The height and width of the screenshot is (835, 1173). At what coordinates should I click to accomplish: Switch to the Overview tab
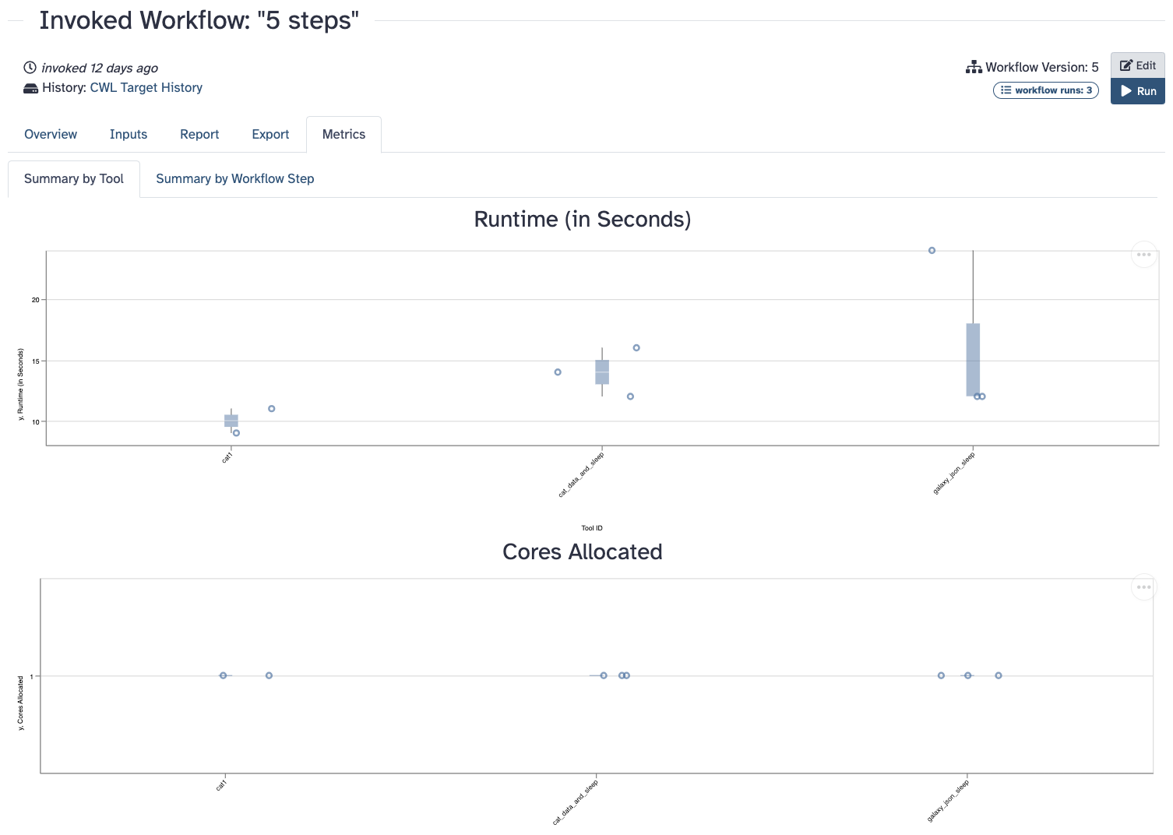click(x=50, y=134)
